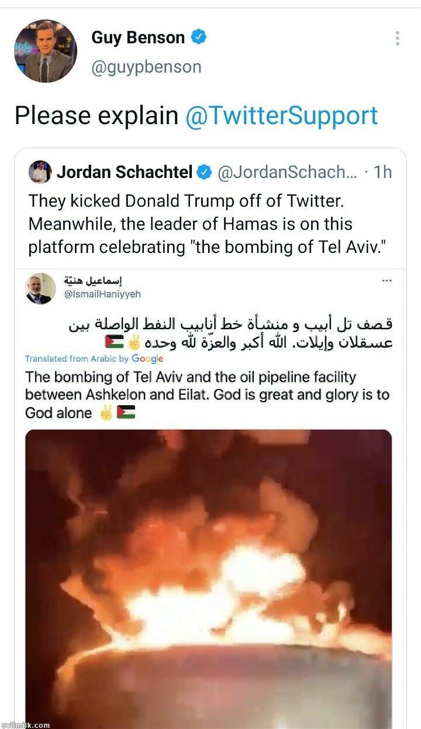
Task: Click the @JordanSchach... truncated handle
Action: point(287,172)
